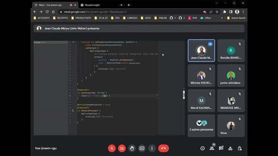Open the YOO bookmark

point(192,18)
